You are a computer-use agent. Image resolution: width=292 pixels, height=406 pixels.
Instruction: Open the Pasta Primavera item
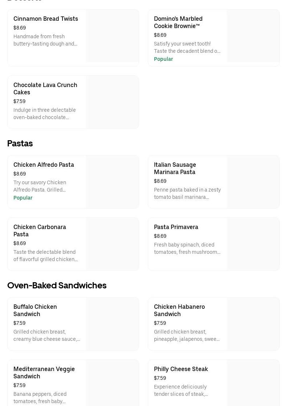click(176, 227)
